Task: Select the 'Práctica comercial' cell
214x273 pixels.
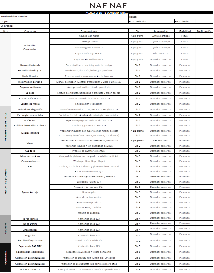Action: point(30,269)
